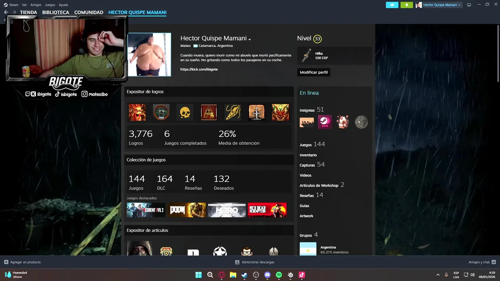Go back with the left navigation arrow
The image size is (500, 281).
point(6,12)
